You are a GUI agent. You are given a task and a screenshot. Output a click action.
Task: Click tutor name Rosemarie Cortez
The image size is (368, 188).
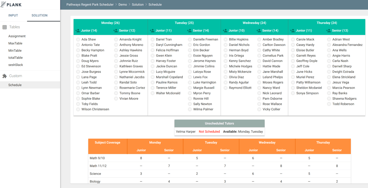point(132,88)
